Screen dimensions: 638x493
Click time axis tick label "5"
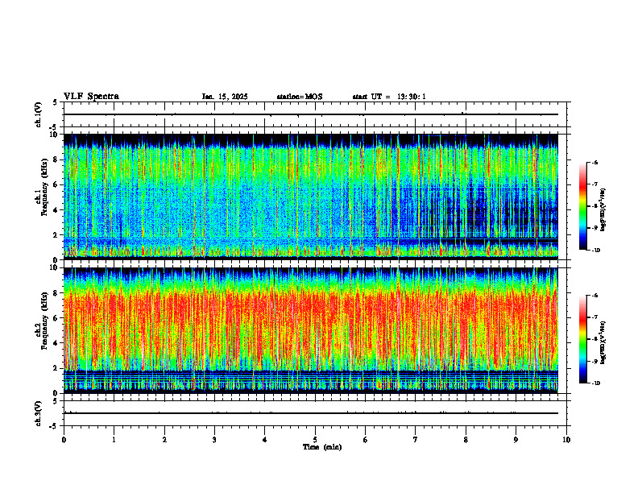tap(315, 440)
